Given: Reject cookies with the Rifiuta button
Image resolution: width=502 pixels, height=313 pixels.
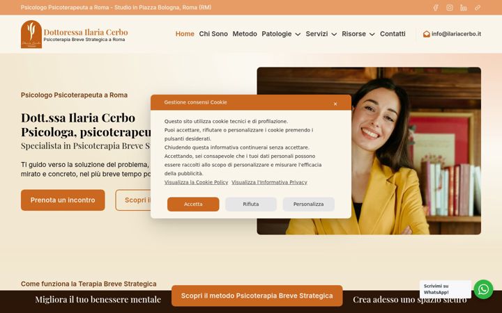Looking at the screenshot, I should tap(251, 204).
